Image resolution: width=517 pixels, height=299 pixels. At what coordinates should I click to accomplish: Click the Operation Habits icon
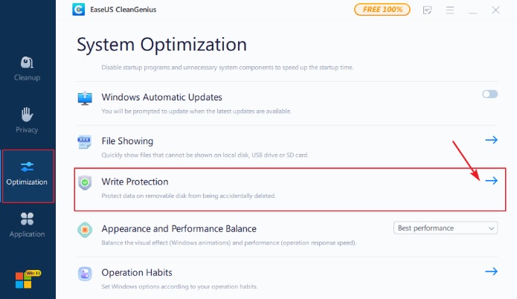pyautogui.click(x=86, y=274)
